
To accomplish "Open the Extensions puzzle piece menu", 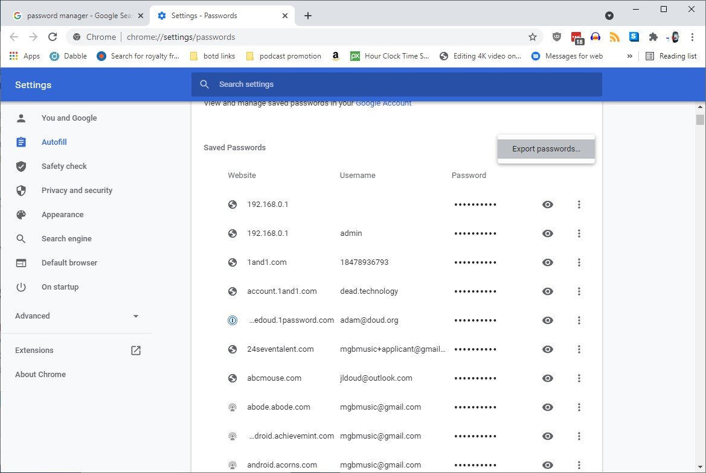I will coord(653,37).
